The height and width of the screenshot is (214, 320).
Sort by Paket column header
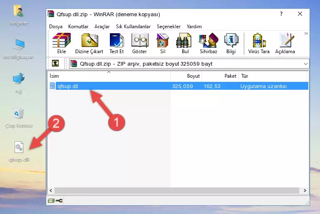coord(220,76)
